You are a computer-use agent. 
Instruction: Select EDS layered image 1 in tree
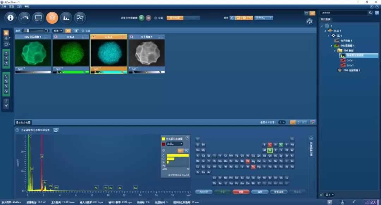[352, 71]
